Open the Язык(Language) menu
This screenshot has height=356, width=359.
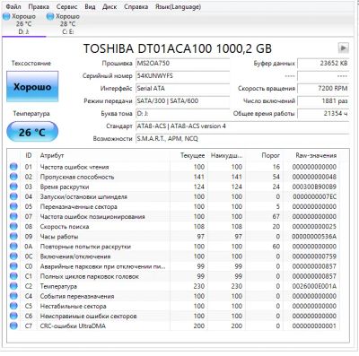(x=178, y=6)
